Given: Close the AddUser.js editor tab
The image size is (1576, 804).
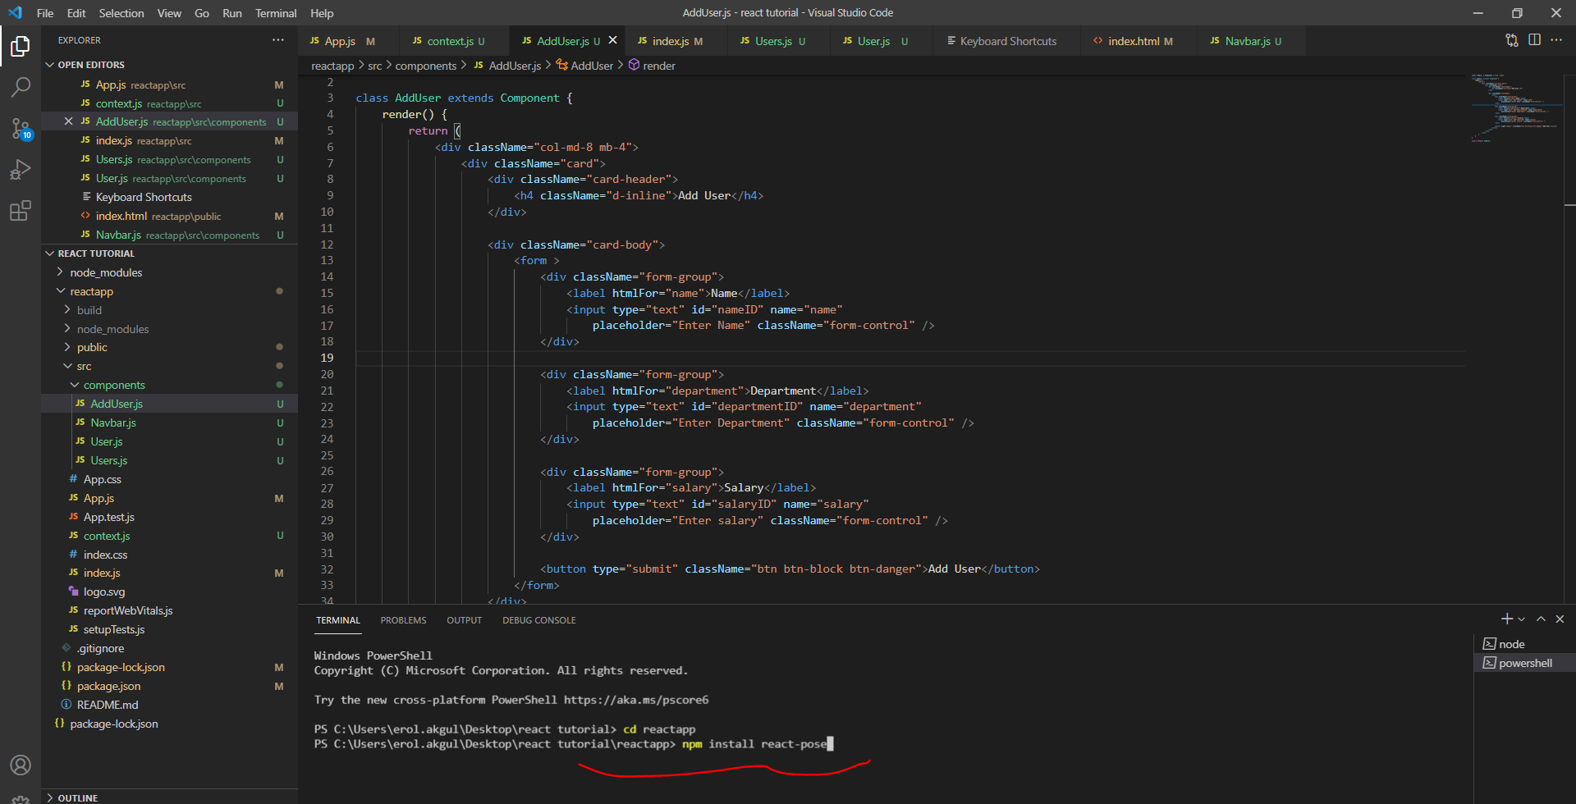Looking at the screenshot, I should [612, 40].
